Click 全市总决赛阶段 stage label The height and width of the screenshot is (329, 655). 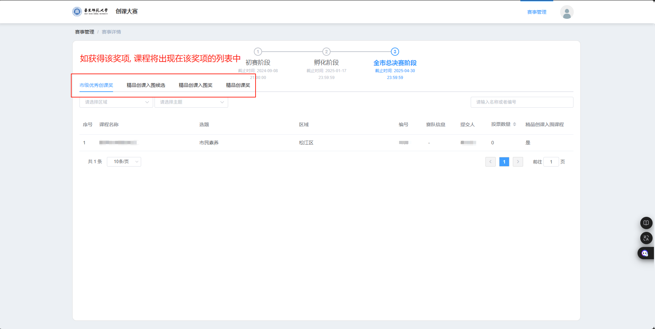pos(395,63)
